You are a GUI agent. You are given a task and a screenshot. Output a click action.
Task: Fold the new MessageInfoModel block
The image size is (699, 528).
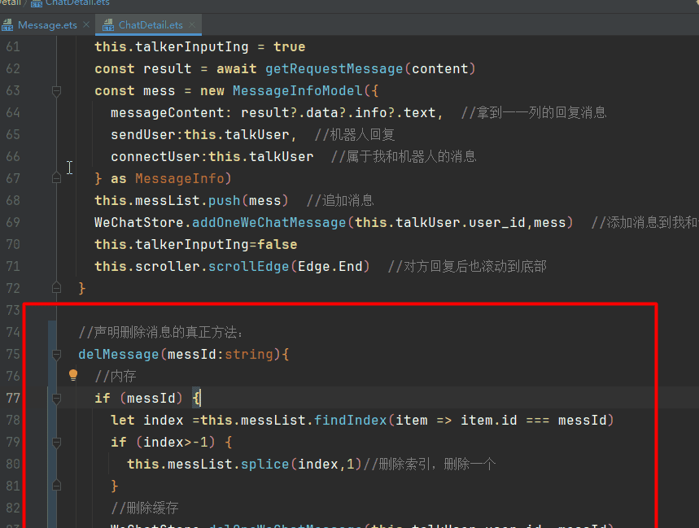pos(57,91)
